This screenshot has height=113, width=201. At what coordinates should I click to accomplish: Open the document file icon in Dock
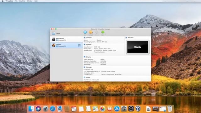tap(148, 109)
